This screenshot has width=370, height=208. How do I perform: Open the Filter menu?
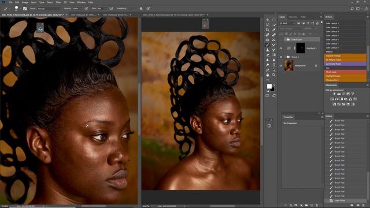58,2
